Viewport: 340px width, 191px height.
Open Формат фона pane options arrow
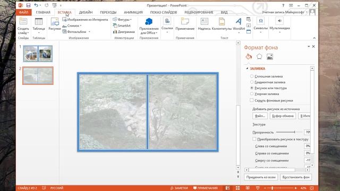click(309, 47)
